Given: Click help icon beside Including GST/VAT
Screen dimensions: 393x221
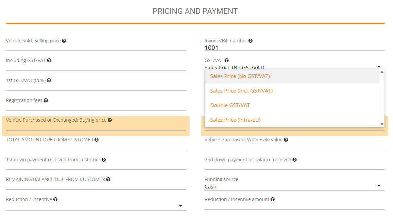Looking at the screenshot, I should click(49, 60).
